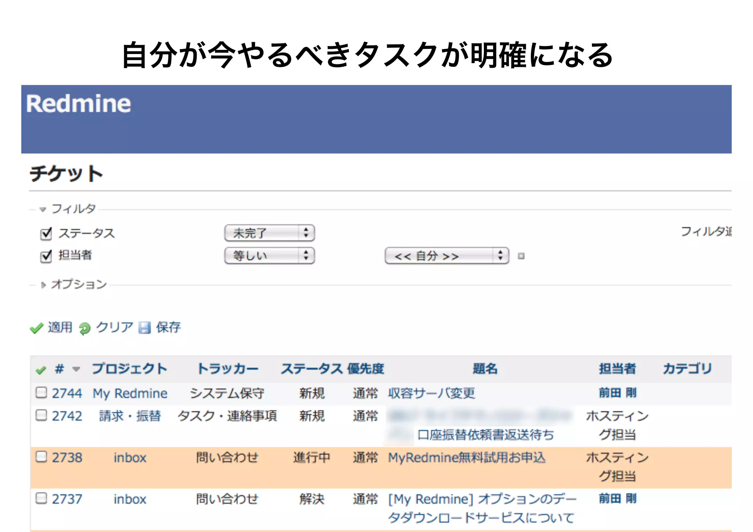Click the クリア clear link
The image size is (753, 532).
click(114, 327)
